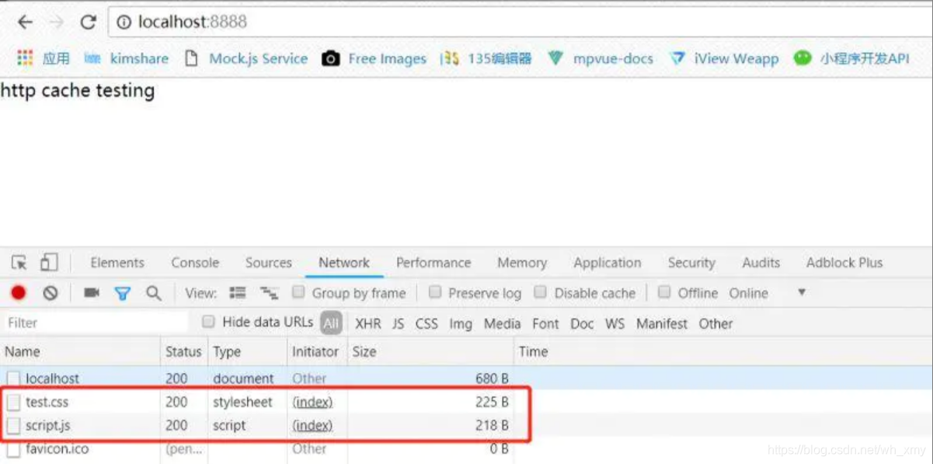Open the apps grid bookmark icon
This screenshot has height=464, width=933.
(26, 58)
